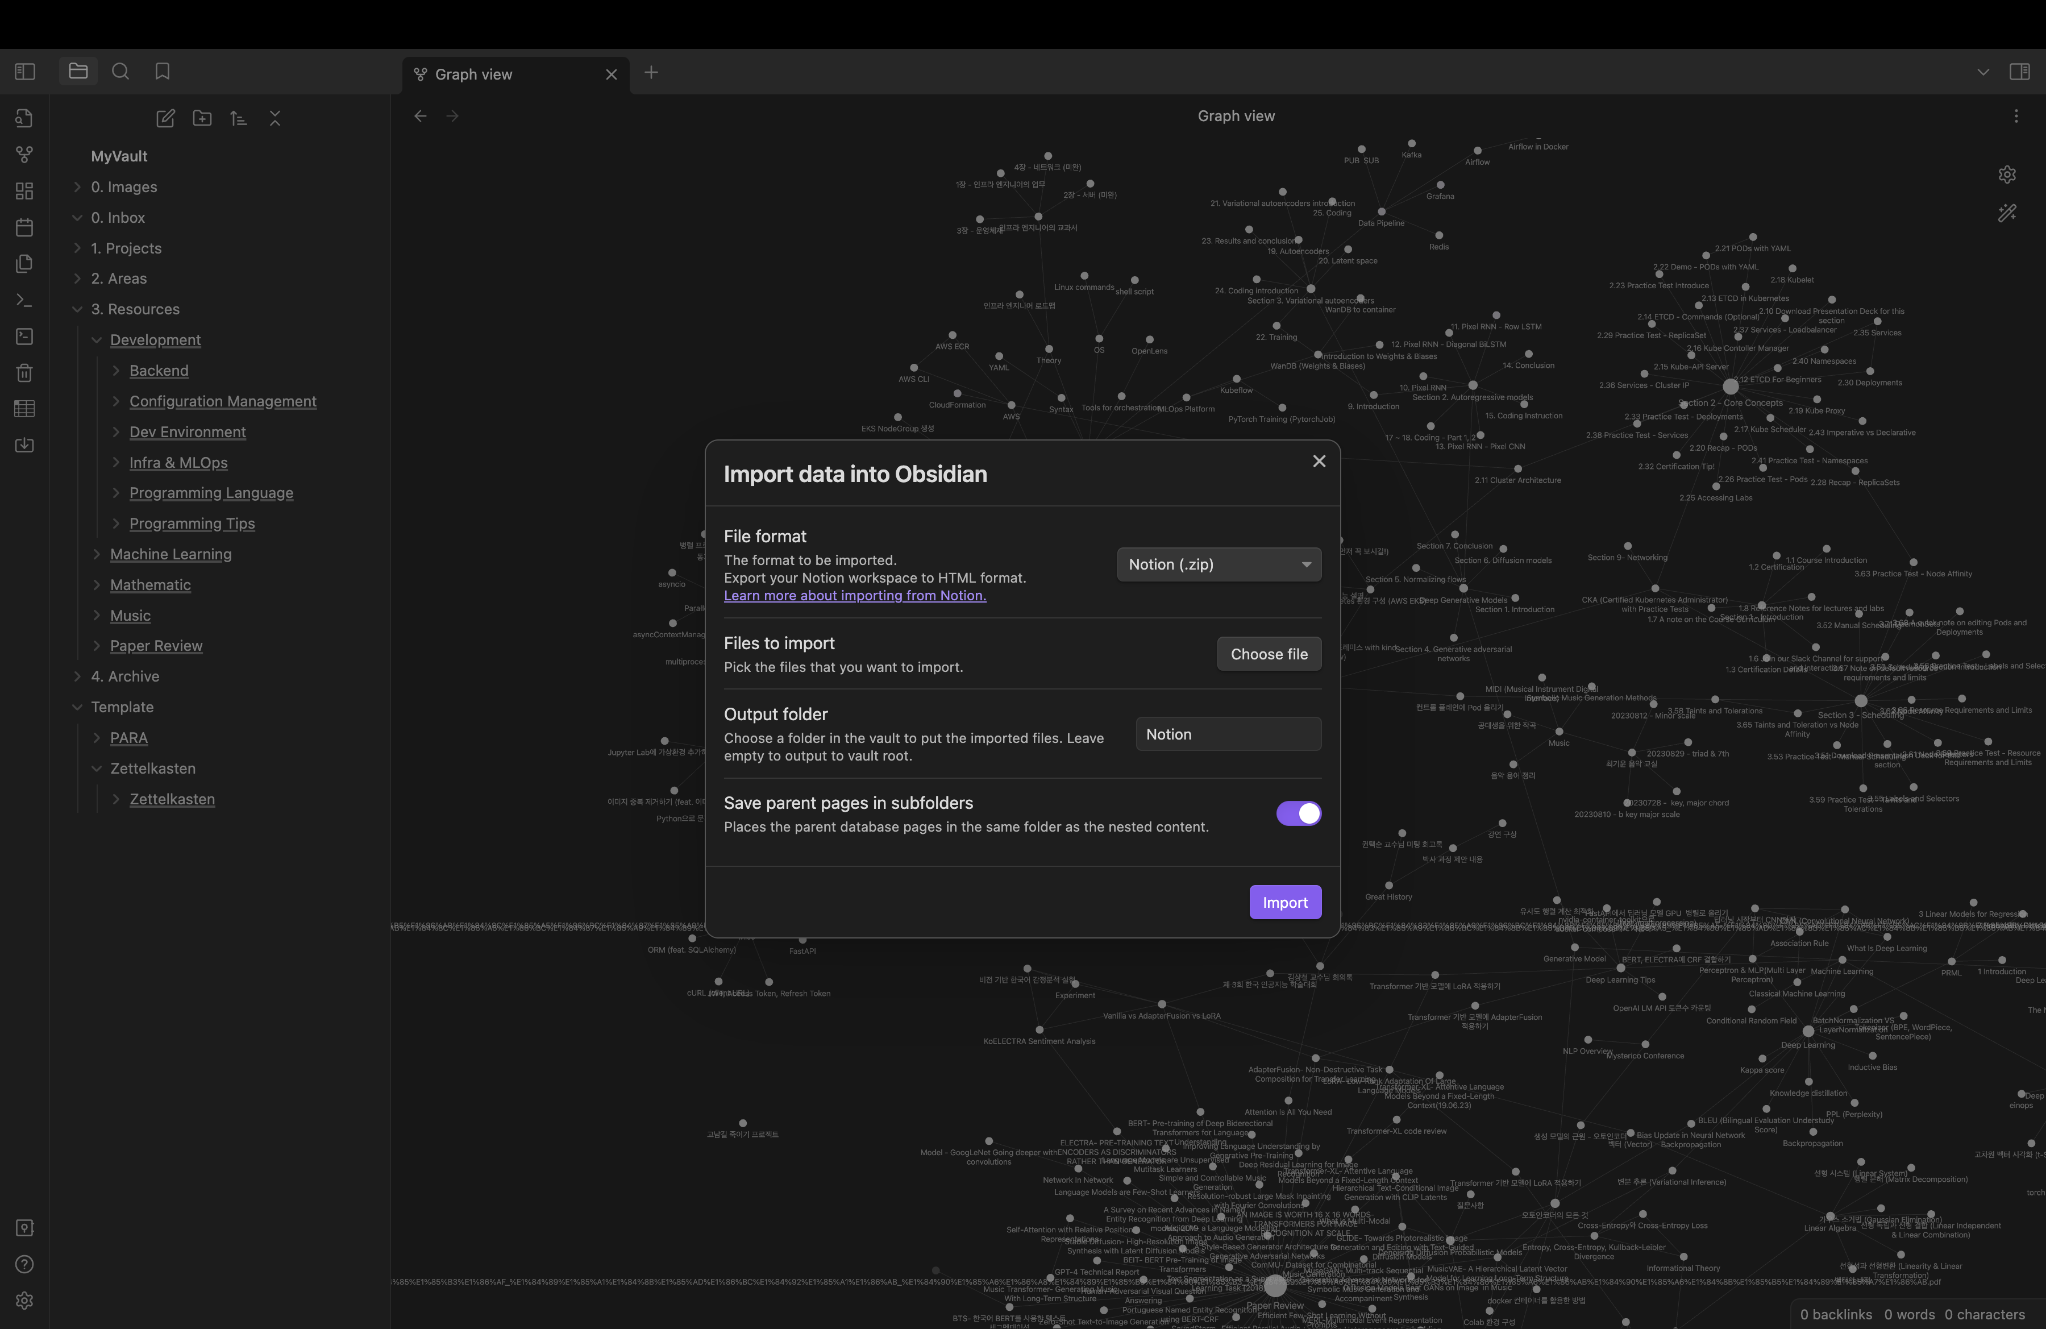Open graph settings gear icon
Image resolution: width=2046 pixels, height=1329 pixels.
2006,175
